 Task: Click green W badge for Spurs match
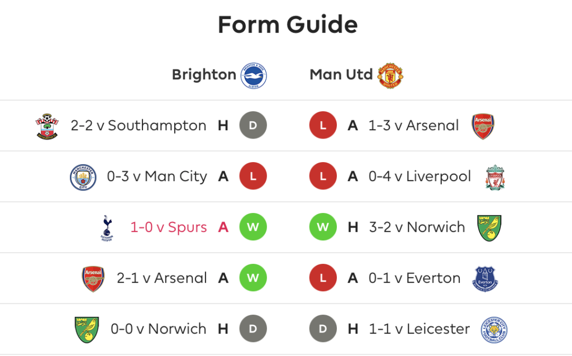253,227
